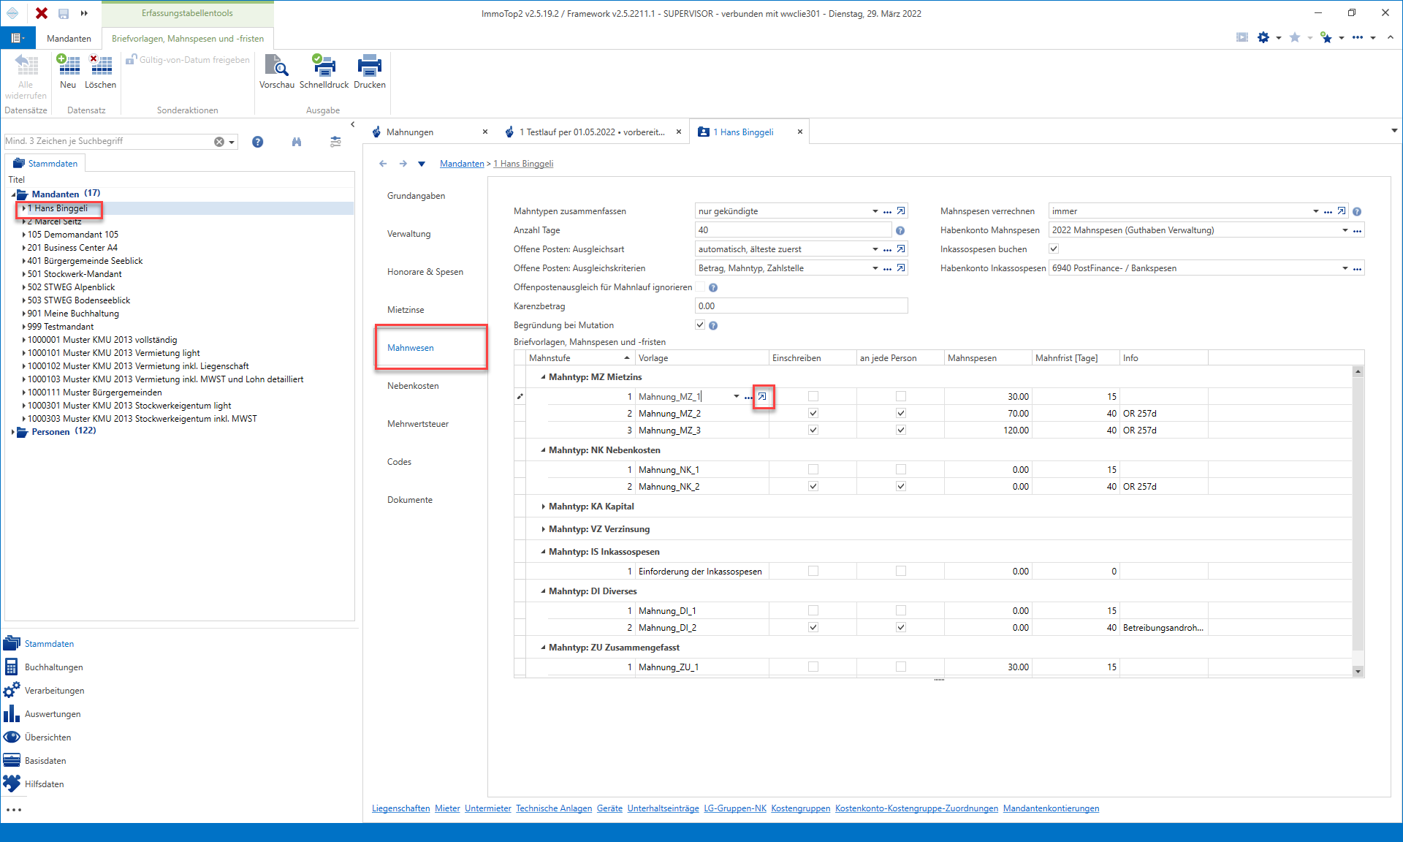Toggle Offenpostenausgleich für Mahnlauf ignorieren checkbox
1403x842 pixels.
pyautogui.click(x=700, y=287)
